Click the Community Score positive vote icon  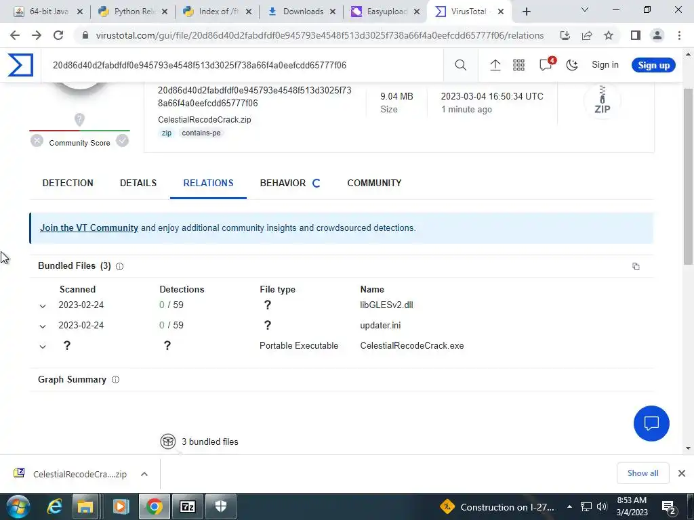pyautogui.click(x=122, y=141)
